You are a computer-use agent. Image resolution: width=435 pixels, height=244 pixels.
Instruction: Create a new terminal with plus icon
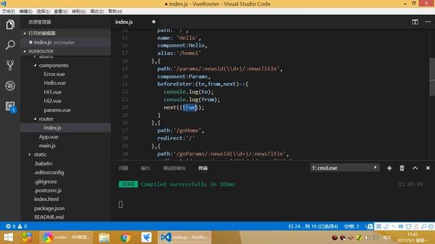(389, 168)
